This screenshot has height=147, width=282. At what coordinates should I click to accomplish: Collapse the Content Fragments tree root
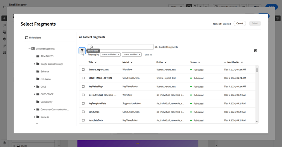(x=29, y=48)
